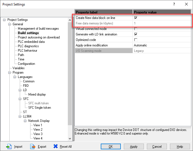Collapse the Project Settings root node
The image size is (193, 151).
pos(4,20)
